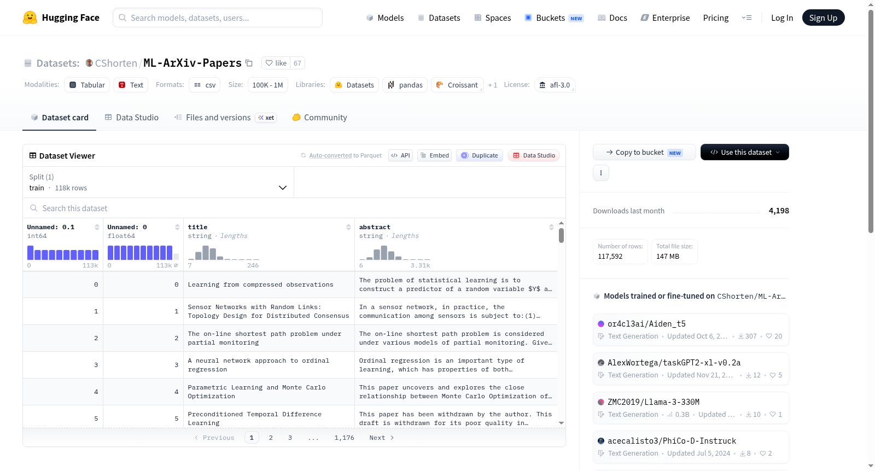Click the Duplicate button
875x471 pixels.
[480, 155]
